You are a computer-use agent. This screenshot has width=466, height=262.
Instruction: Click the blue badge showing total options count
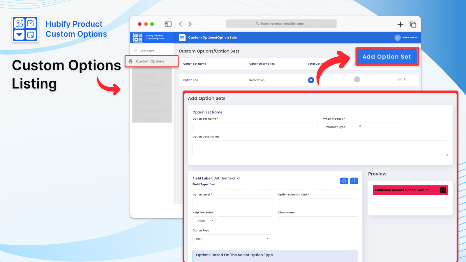[x=311, y=80]
